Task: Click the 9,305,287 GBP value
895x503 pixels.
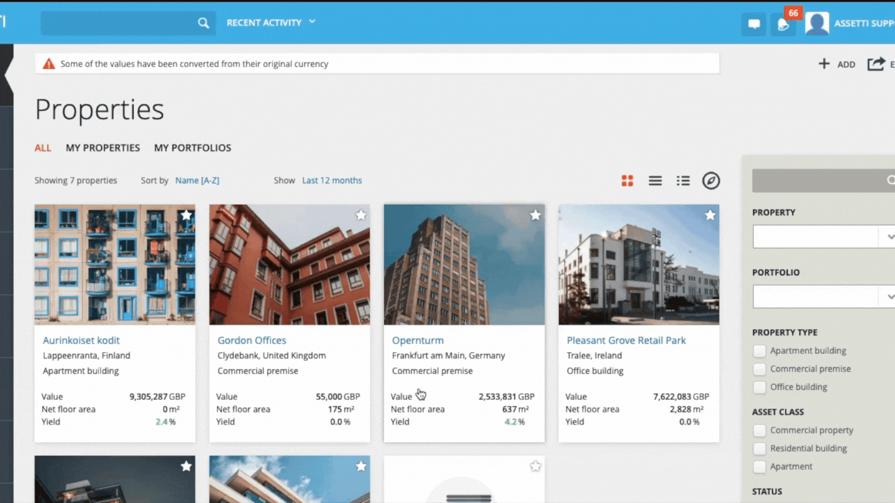Action: point(157,396)
